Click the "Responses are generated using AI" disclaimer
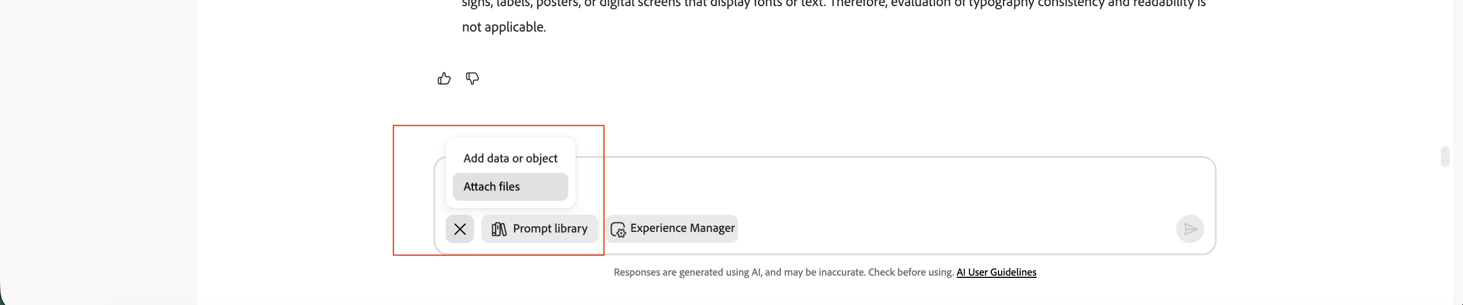 pyautogui.click(x=783, y=272)
